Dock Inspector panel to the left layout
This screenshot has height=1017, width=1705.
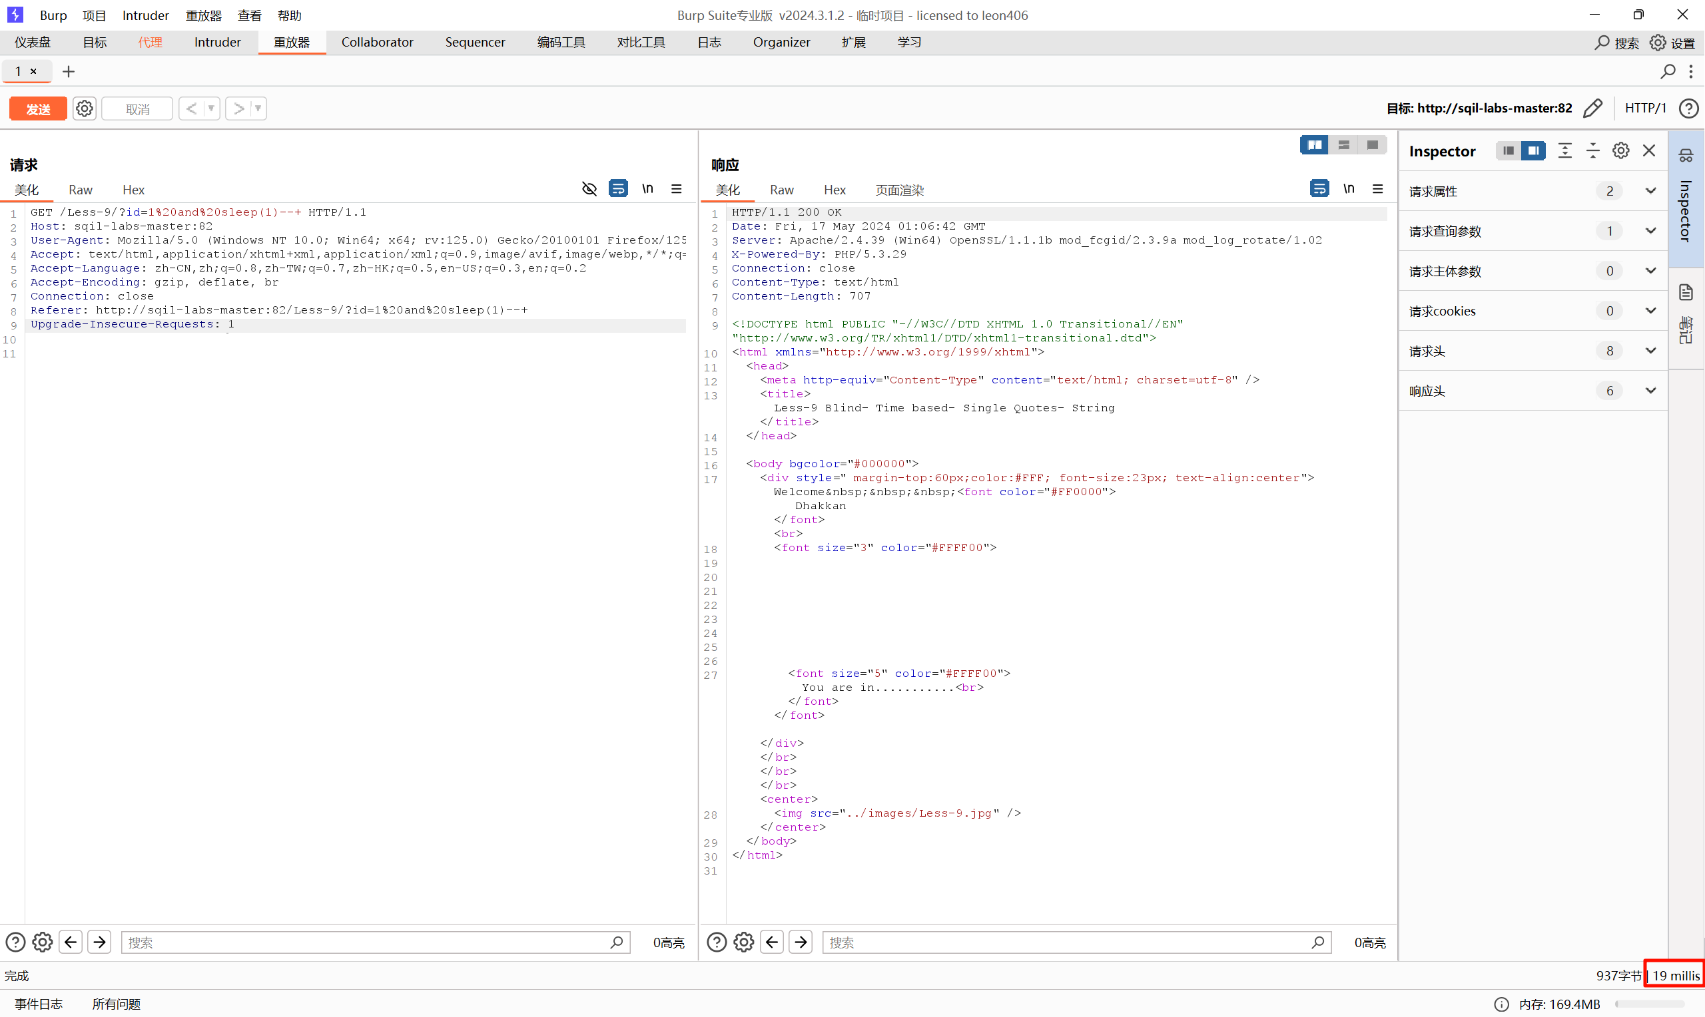pyautogui.click(x=1508, y=151)
